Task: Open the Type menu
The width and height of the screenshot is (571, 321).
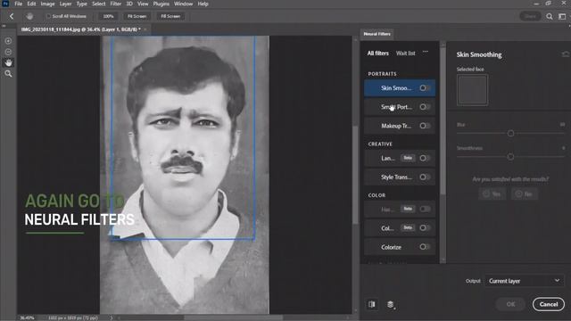Action: (81, 4)
